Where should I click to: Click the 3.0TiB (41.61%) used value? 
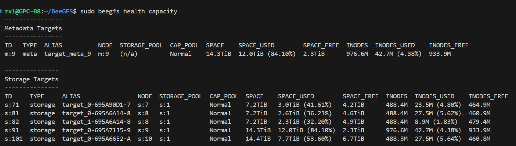[304, 105]
